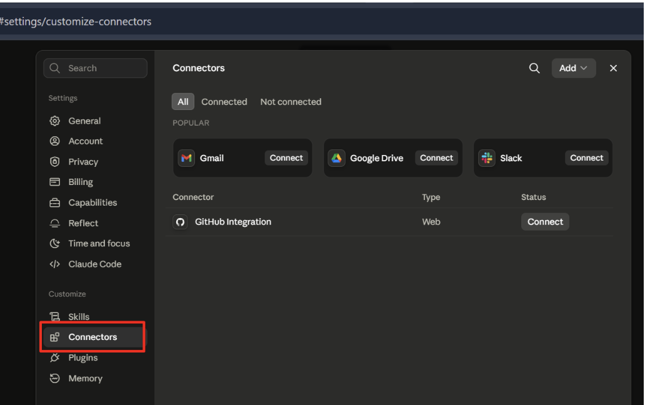The height and width of the screenshot is (405, 645).
Task: Click the Skills scroll icon
Action: coord(55,317)
